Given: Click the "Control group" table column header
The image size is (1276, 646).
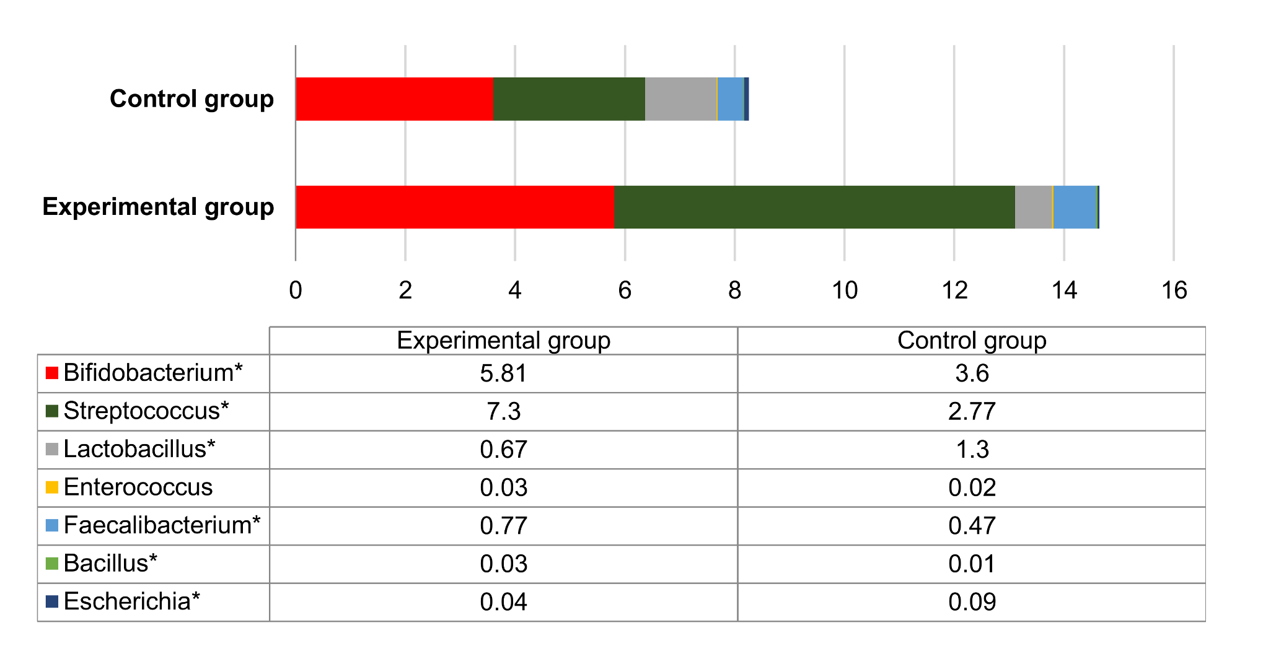Looking at the screenshot, I should [971, 341].
